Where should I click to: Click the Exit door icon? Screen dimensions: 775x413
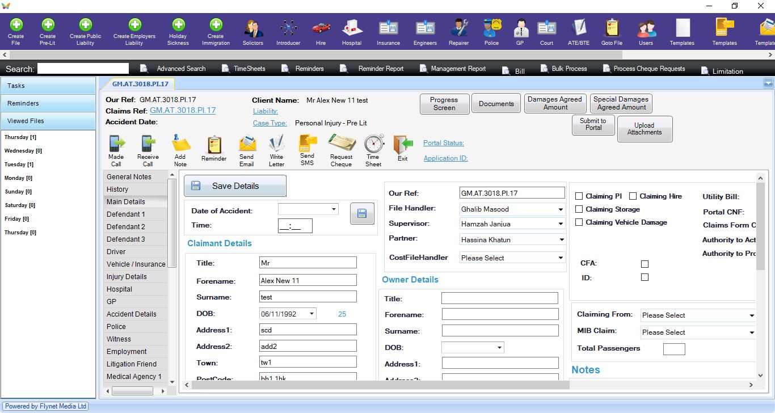pyautogui.click(x=403, y=144)
